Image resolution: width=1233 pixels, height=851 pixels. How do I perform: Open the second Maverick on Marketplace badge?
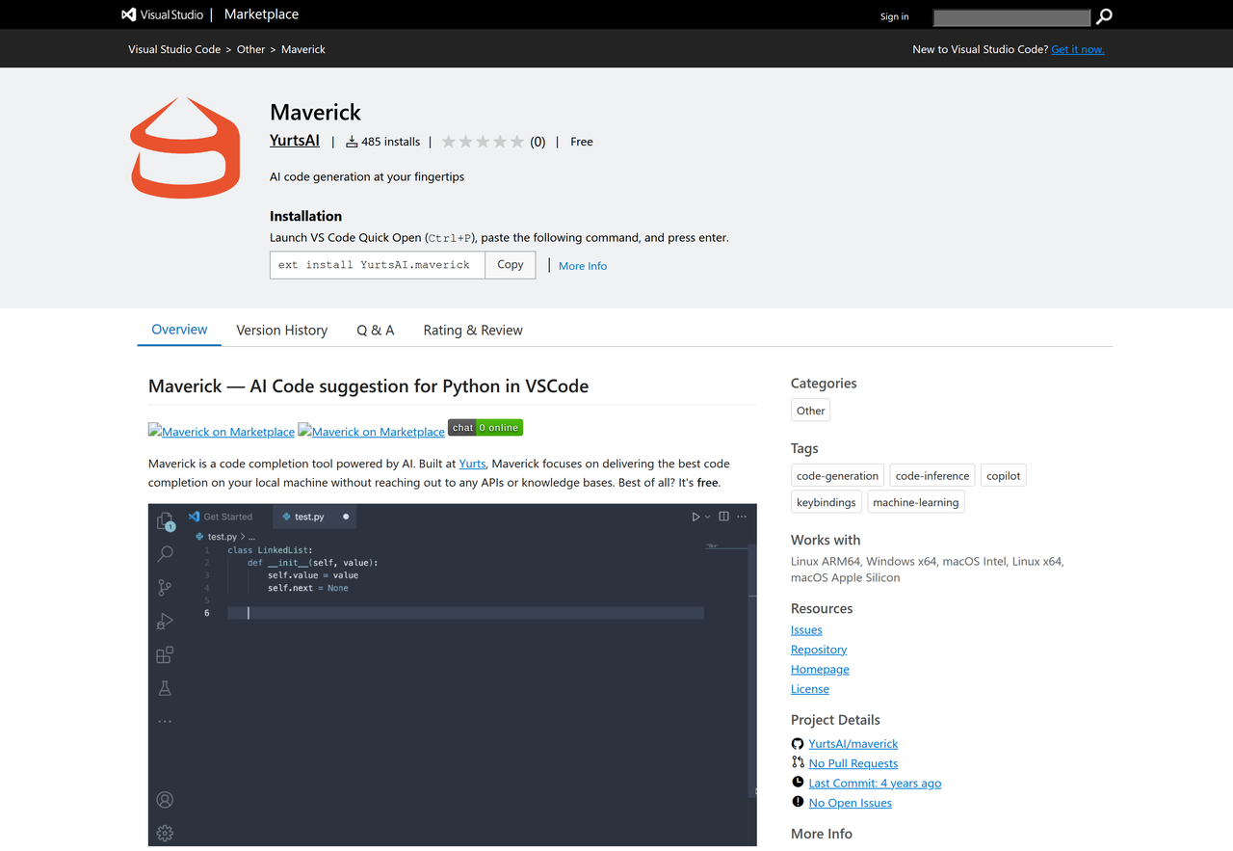pos(372,432)
